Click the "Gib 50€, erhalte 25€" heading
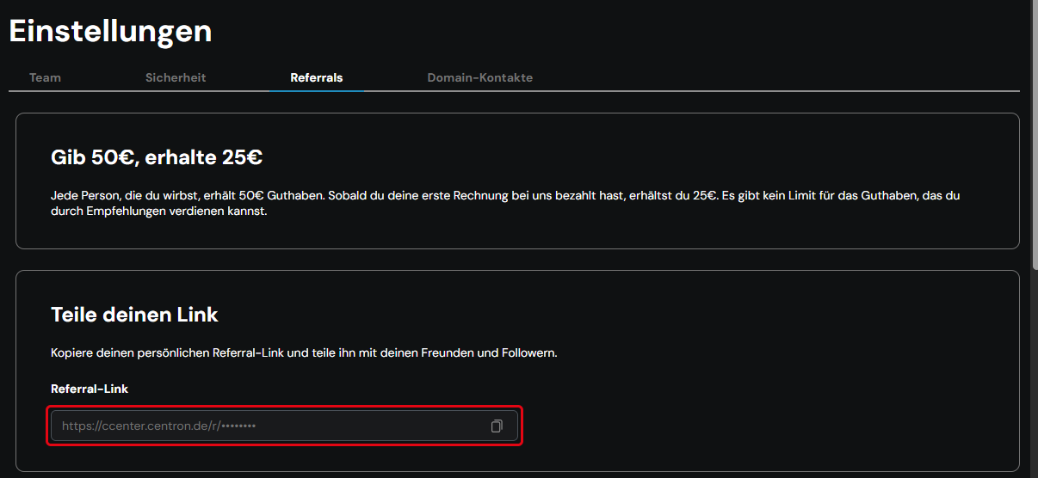 (157, 157)
